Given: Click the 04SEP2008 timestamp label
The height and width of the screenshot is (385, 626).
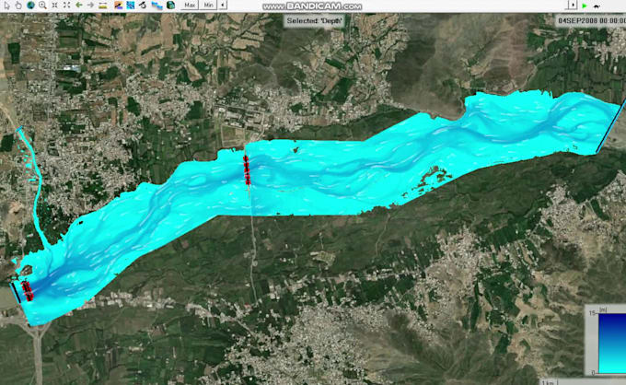Looking at the screenshot, I should (591, 20).
